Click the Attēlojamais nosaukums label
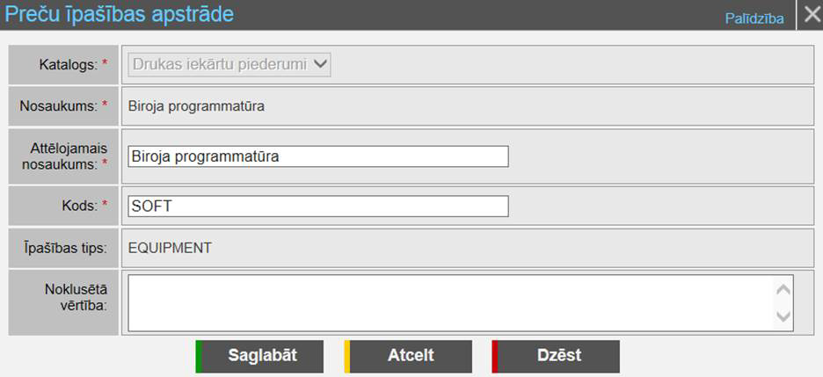Screen dimensions: 823x377 [x=63, y=156]
